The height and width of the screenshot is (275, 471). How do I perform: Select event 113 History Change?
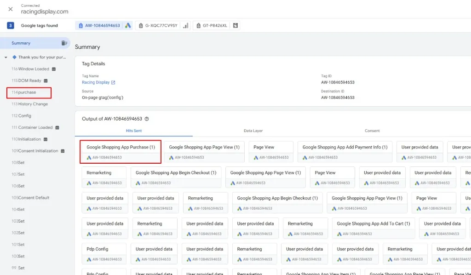click(29, 104)
